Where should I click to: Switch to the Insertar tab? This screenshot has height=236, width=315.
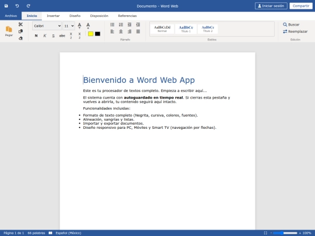pyautogui.click(x=53, y=16)
